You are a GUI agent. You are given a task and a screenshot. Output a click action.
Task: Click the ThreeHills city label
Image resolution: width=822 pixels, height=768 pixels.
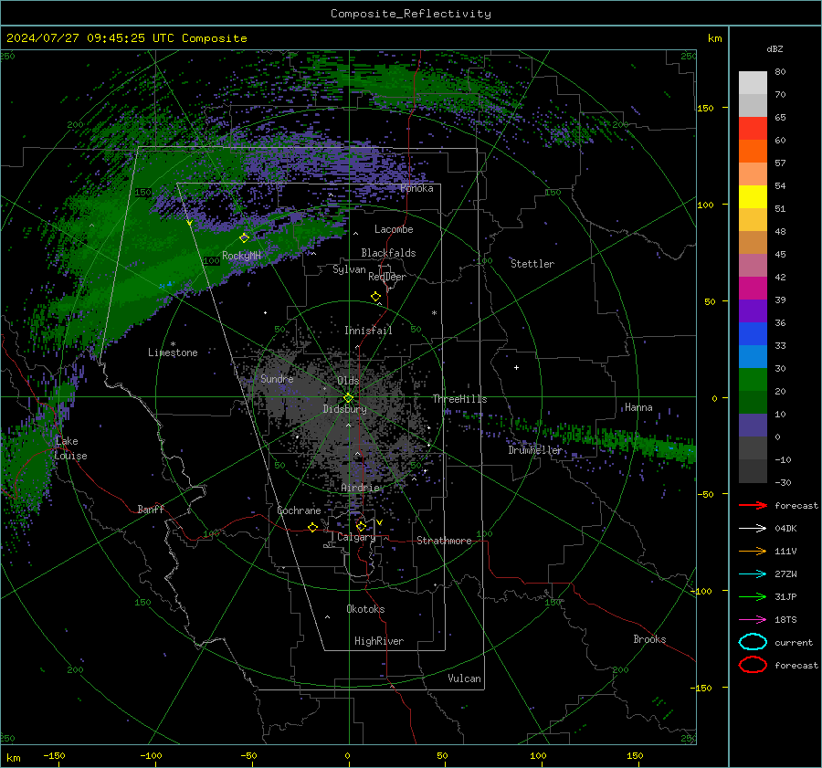click(x=459, y=399)
